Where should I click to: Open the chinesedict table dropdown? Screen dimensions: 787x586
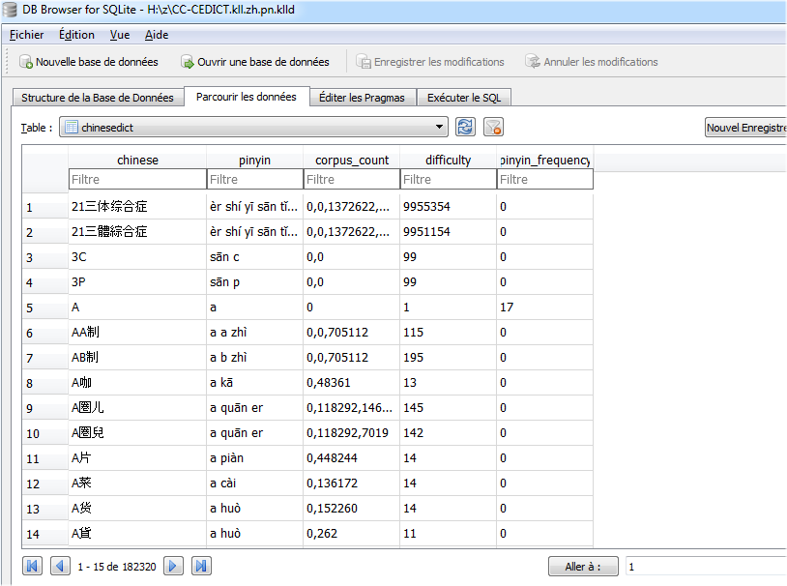pyautogui.click(x=253, y=127)
